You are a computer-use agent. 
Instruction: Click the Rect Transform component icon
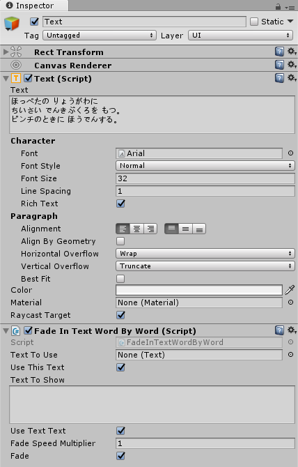16,52
